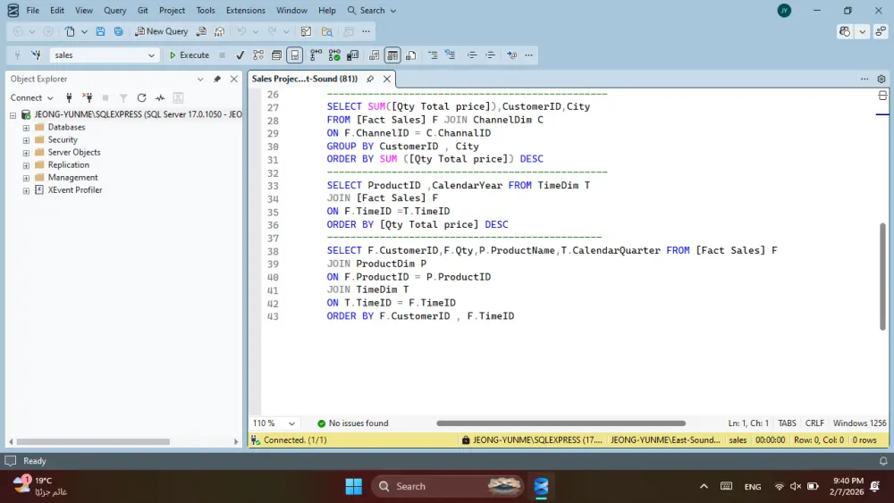Refresh the Object Explorer tree

click(x=142, y=98)
